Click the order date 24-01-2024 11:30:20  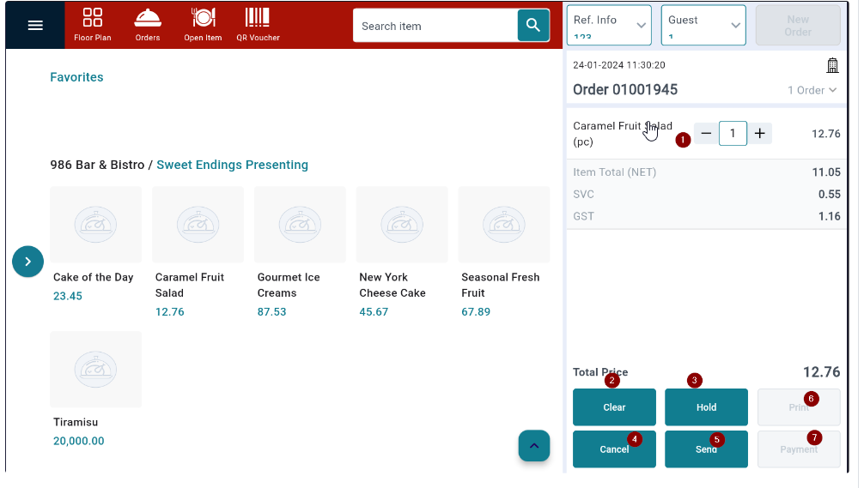tap(618, 65)
